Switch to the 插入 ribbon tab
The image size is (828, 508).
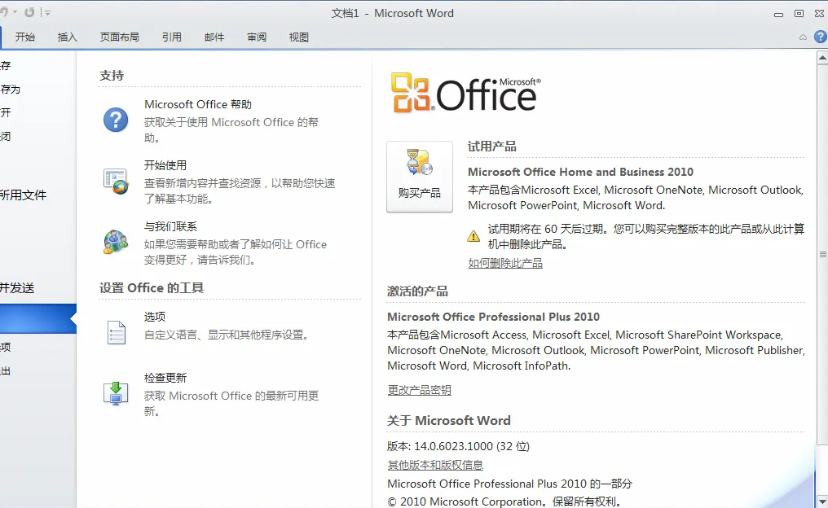point(68,37)
